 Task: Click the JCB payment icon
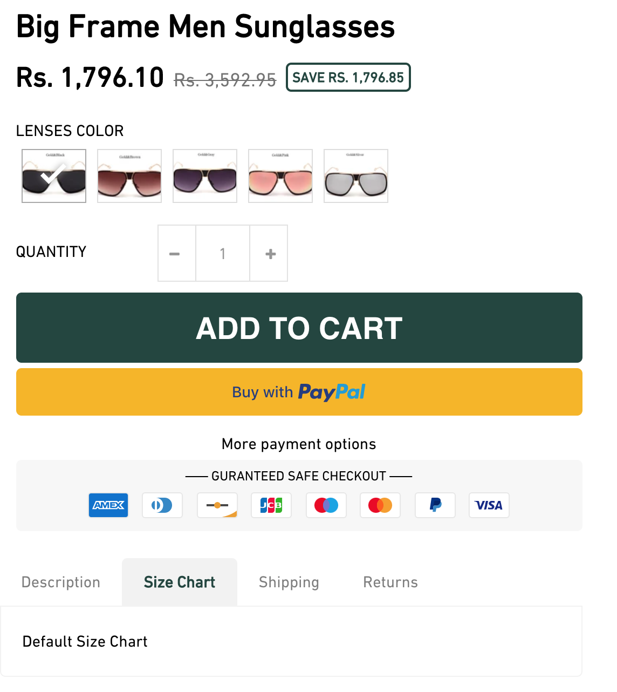coord(271,505)
